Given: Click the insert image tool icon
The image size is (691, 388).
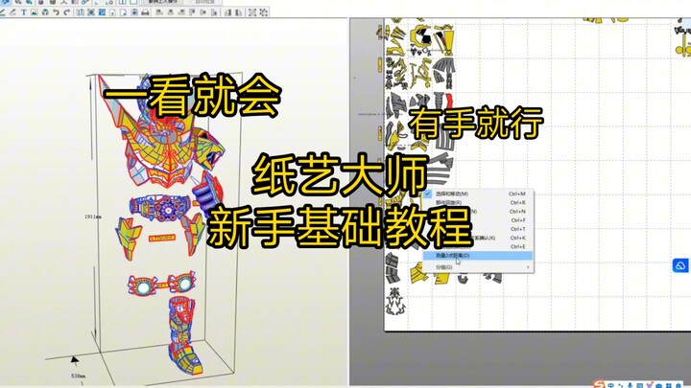Looking at the screenshot, I should (34, 12).
